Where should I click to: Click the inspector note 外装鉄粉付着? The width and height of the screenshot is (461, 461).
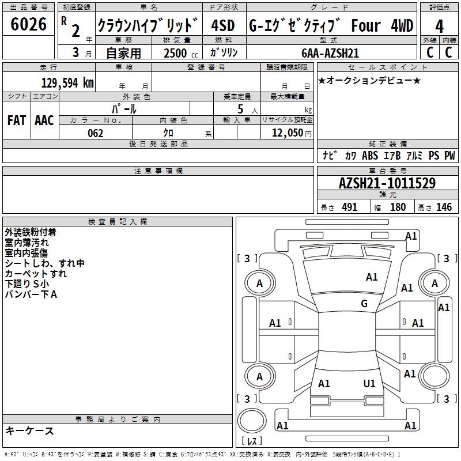pos(31,232)
